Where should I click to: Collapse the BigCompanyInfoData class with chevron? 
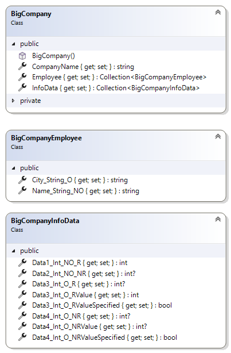pyautogui.click(x=218, y=219)
